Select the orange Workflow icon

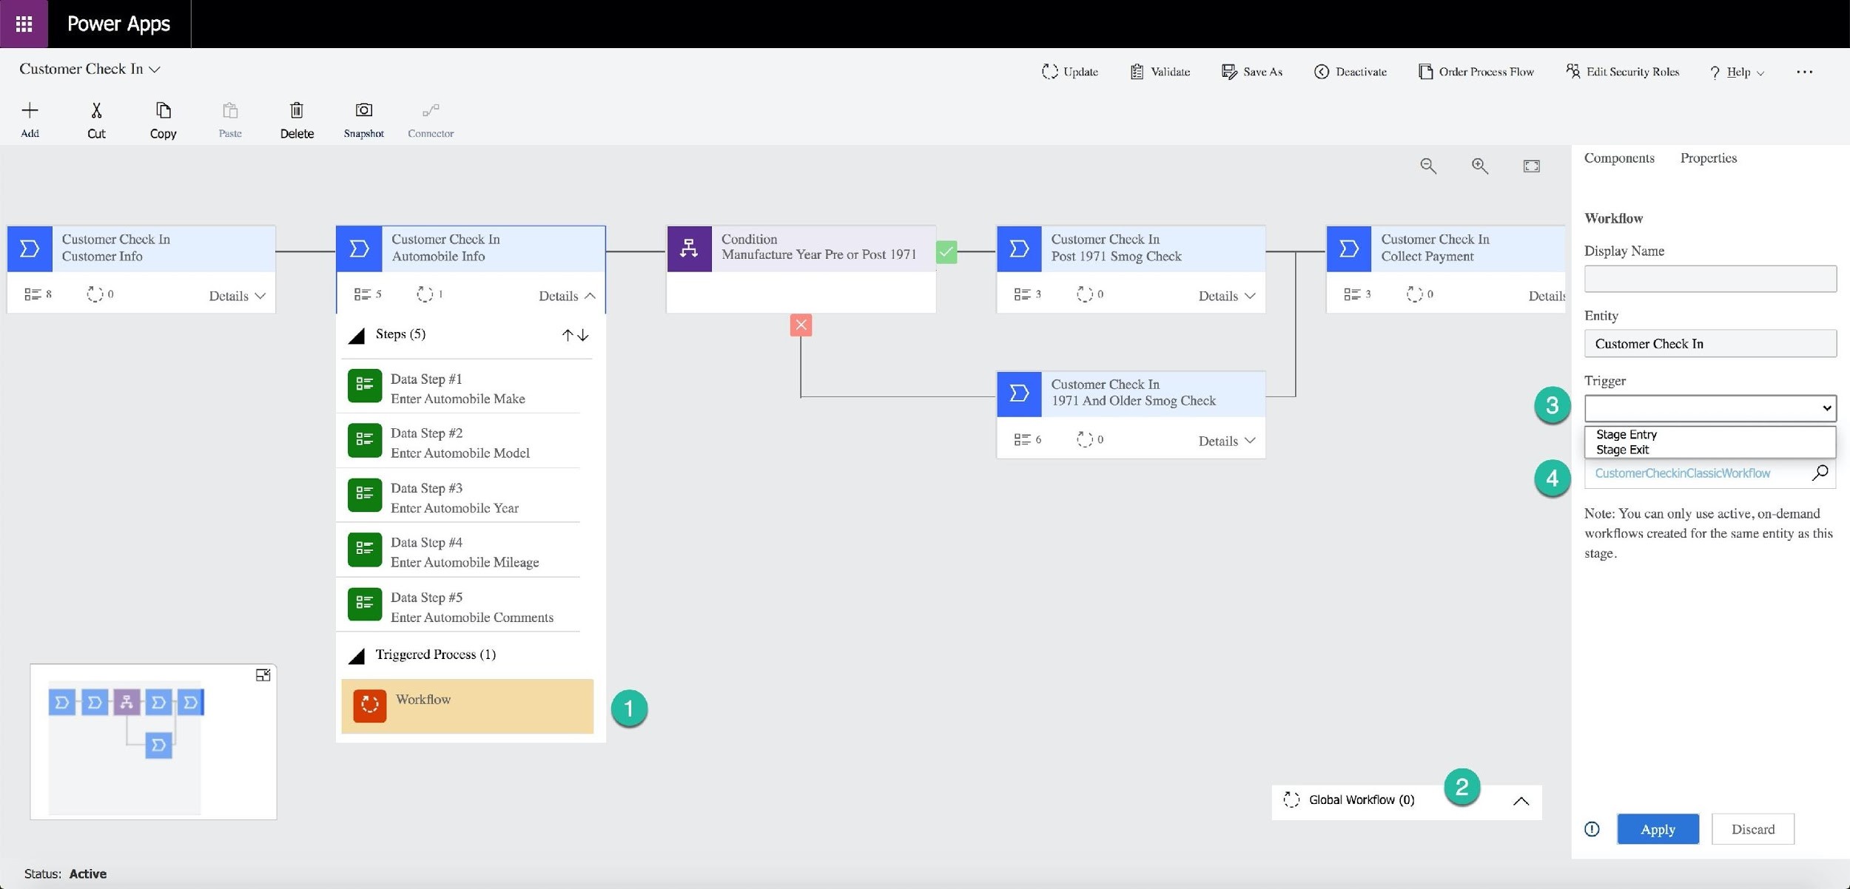pyautogui.click(x=369, y=705)
